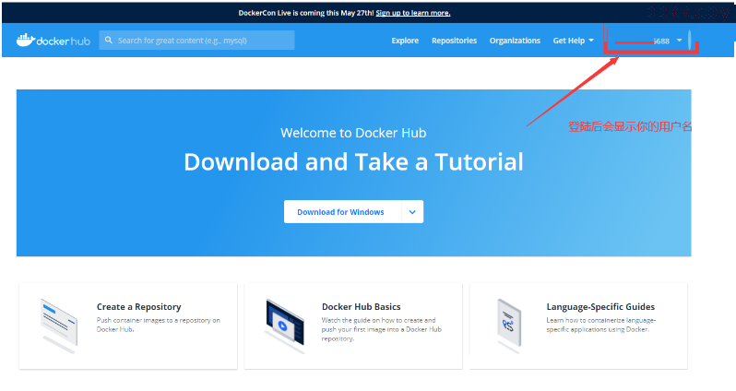
Task: Expand the Get Help menu
Action: click(573, 41)
